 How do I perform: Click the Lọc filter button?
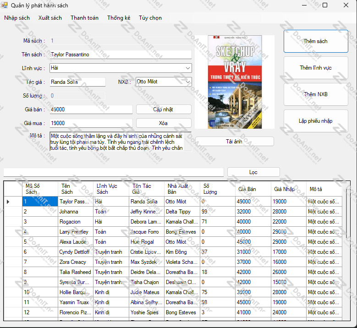click(x=253, y=172)
